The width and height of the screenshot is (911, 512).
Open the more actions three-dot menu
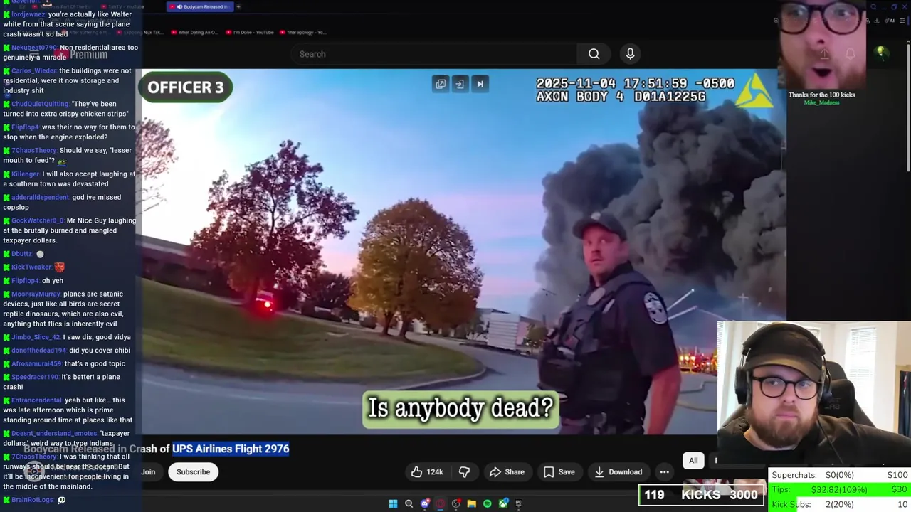tap(664, 472)
